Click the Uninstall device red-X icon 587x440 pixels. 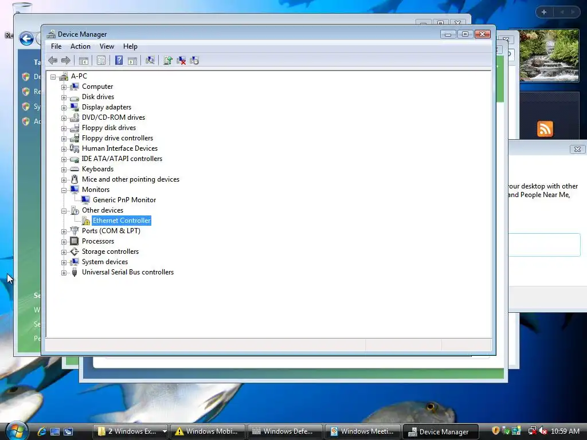181,60
